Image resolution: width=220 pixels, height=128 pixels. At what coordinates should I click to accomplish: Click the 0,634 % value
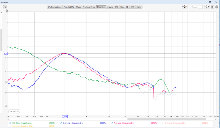coord(103,123)
